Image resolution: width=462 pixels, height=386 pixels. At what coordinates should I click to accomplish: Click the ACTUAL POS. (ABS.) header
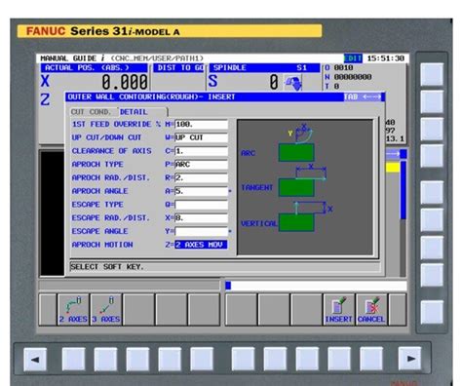(95, 67)
